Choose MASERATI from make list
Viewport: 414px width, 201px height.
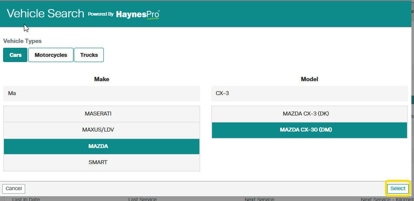[101, 114]
